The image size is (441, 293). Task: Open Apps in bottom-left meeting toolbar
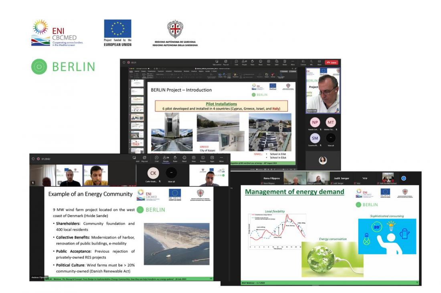(212, 159)
